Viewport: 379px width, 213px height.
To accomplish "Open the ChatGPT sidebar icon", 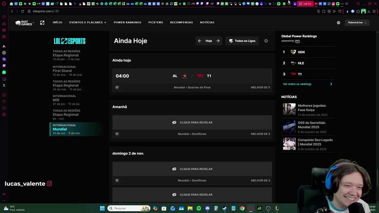I will [4, 53].
